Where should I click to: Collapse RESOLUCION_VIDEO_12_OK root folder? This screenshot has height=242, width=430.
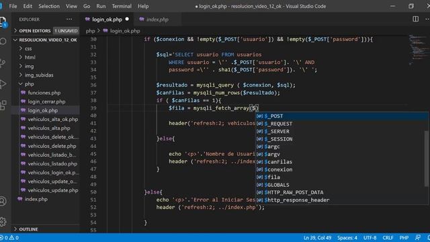click(x=46, y=40)
